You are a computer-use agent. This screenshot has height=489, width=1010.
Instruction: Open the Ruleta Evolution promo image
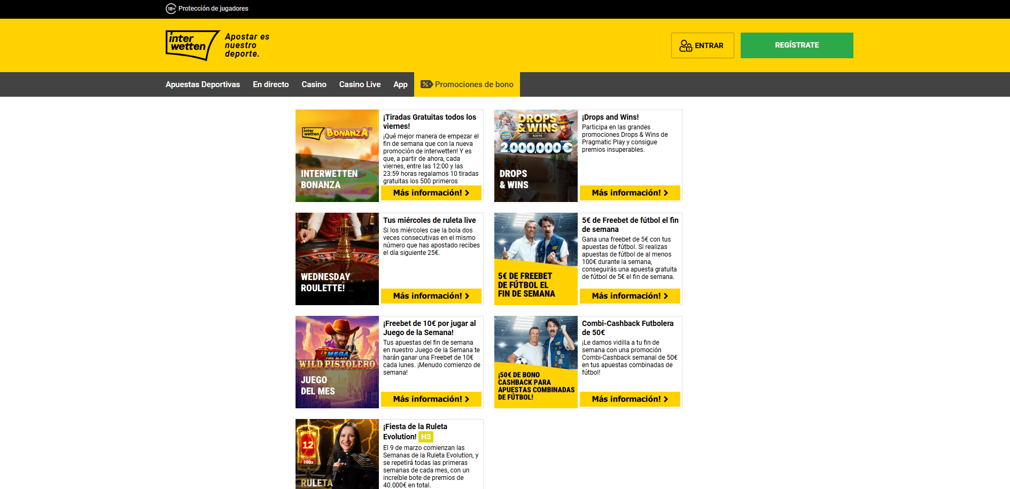point(337,454)
